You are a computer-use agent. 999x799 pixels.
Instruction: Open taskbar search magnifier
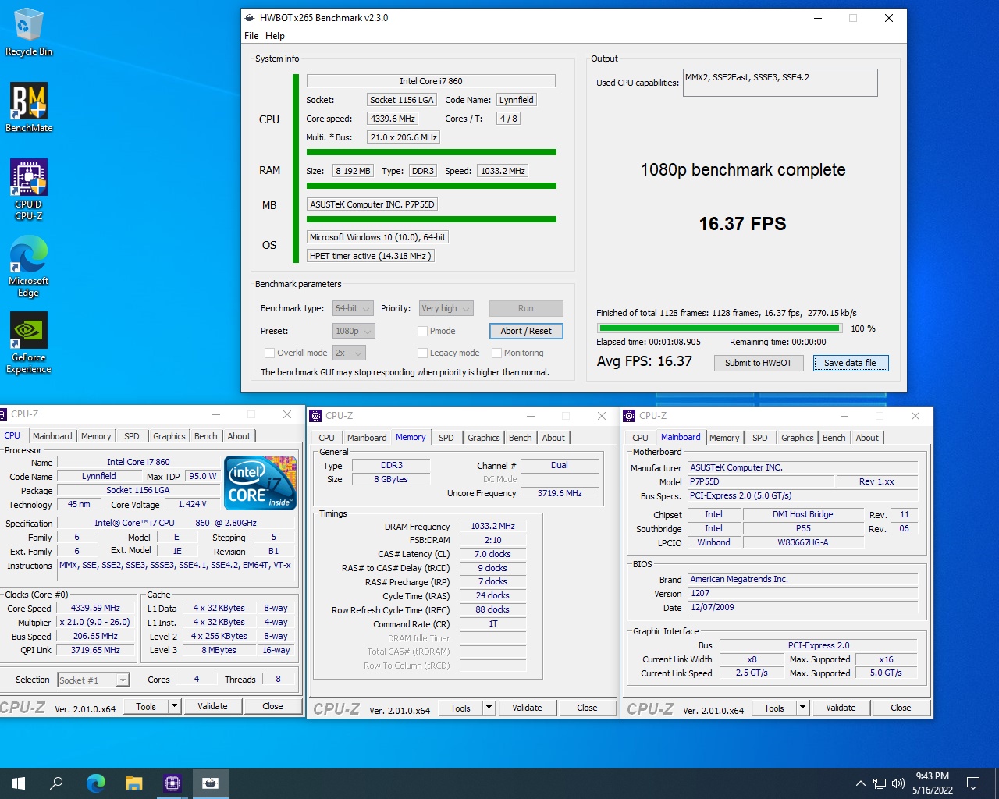click(56, 783)
